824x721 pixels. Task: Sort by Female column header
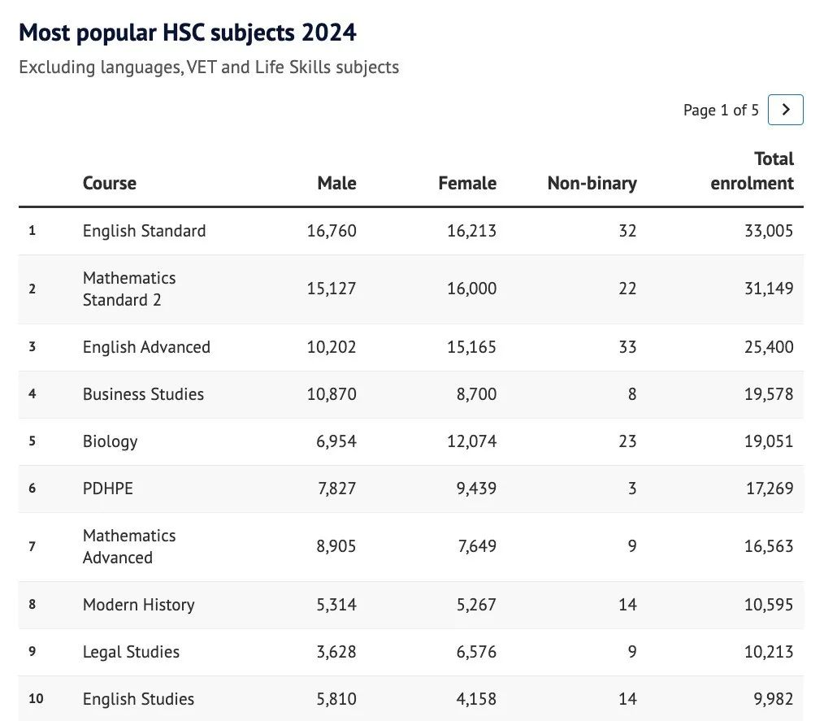(x=466, y=183)
